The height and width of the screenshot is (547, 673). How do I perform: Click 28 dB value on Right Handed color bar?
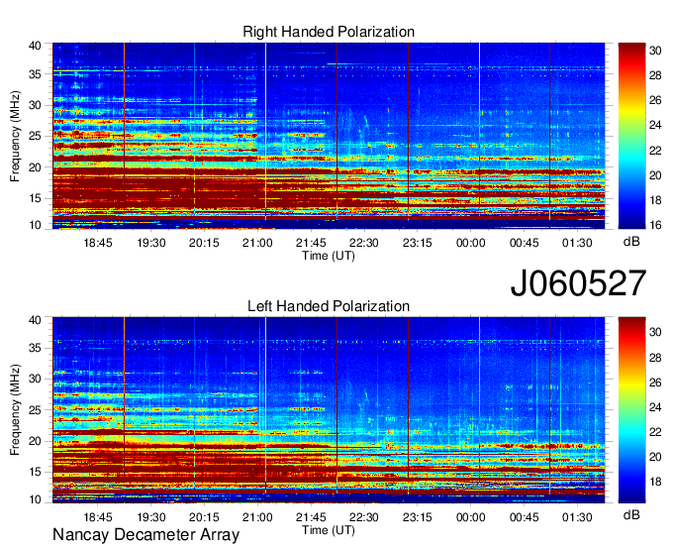pyautogui.click(x=655, y=75)
